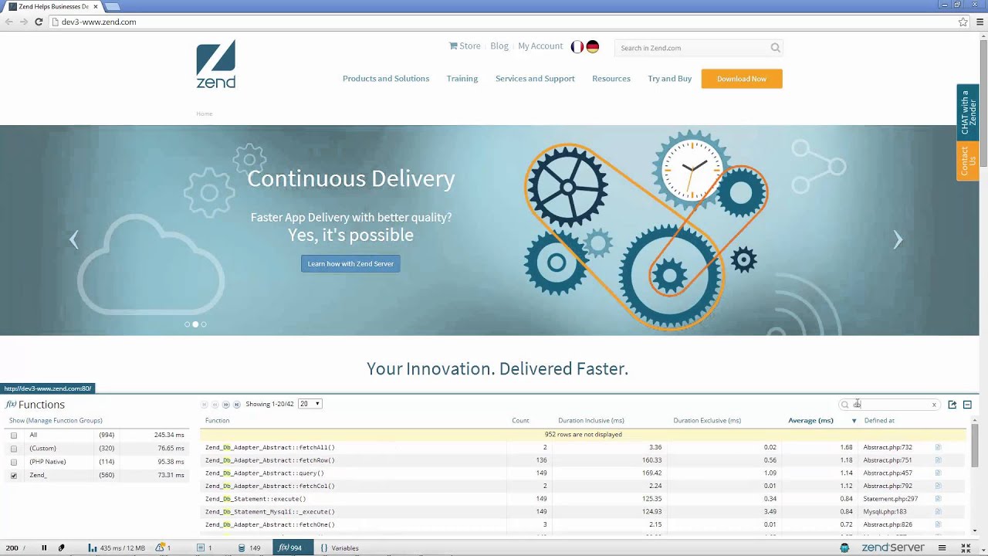Open the Products and Solutions menu
This screenshot has width=988, height=556.
click(x=386, y=79)
